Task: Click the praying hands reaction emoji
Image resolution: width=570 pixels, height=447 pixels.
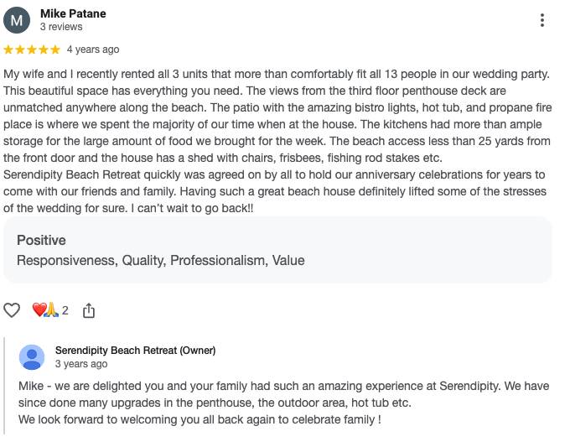Action: pyautogui.click(x=51, y=310)
